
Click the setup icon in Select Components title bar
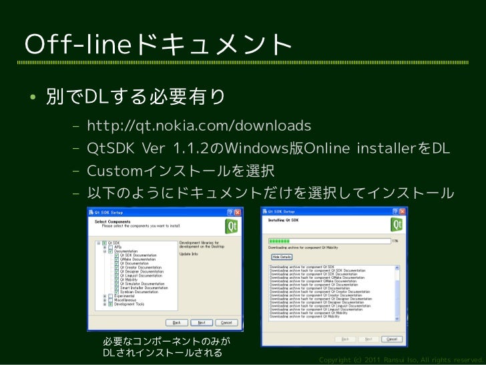pyautogui.click(x=91, y=212)
